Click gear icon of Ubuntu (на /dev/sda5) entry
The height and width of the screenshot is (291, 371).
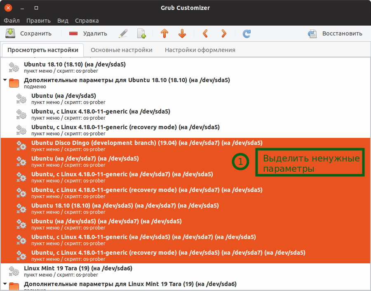(21, 99)
